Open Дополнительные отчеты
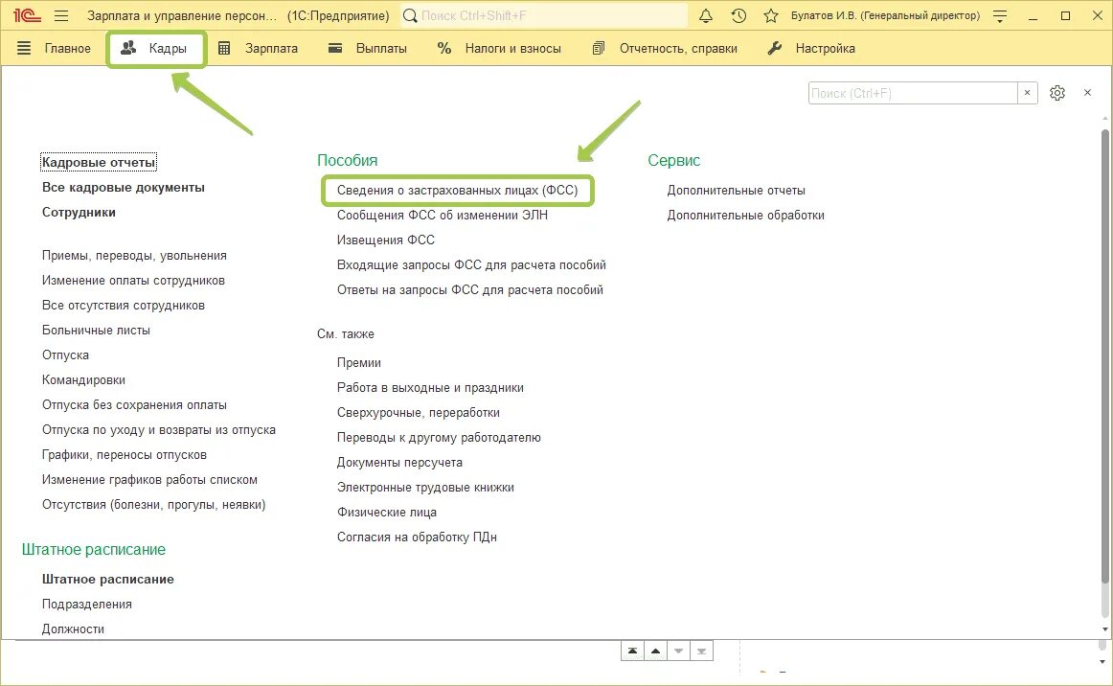The image size is (1113, 686). pos(736,191)
